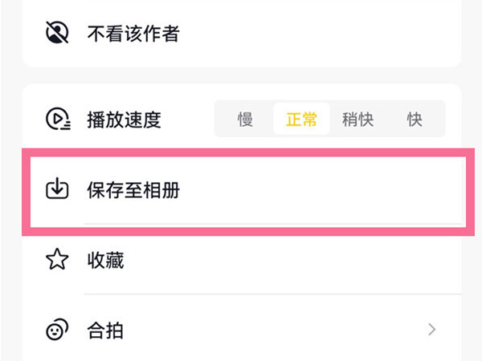Select the 正常 playback speed option
The height and width of the screenshot is (361, 482).
coord(301,120)
